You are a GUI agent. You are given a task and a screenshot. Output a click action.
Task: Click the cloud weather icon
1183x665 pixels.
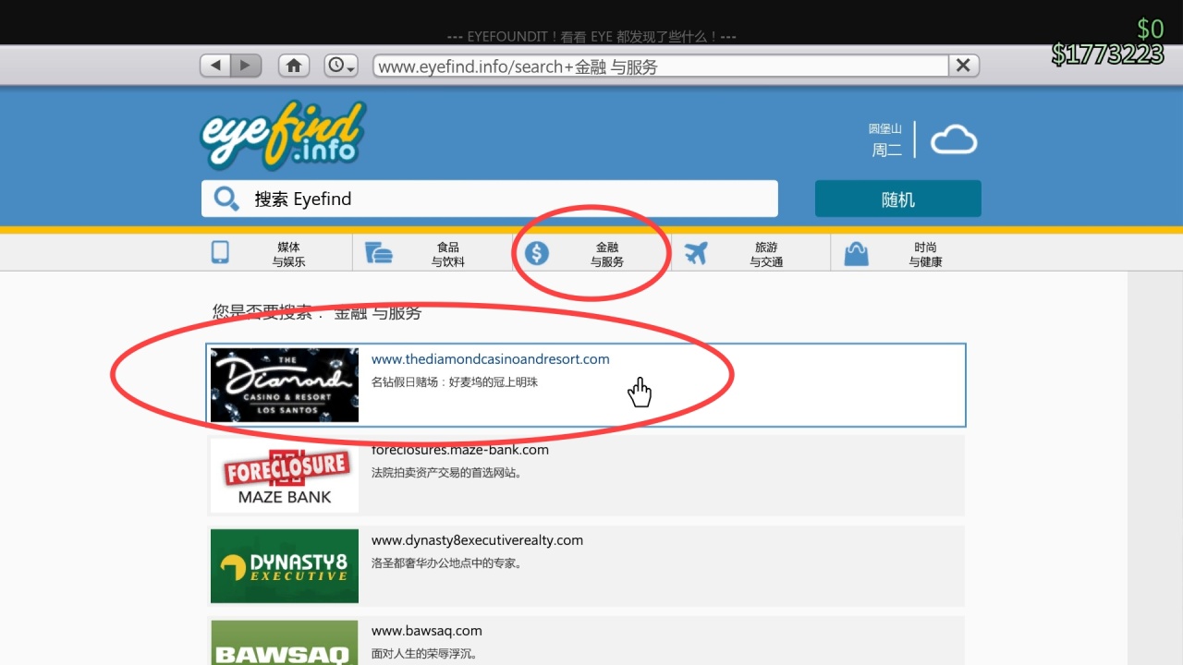coord(954,140)
